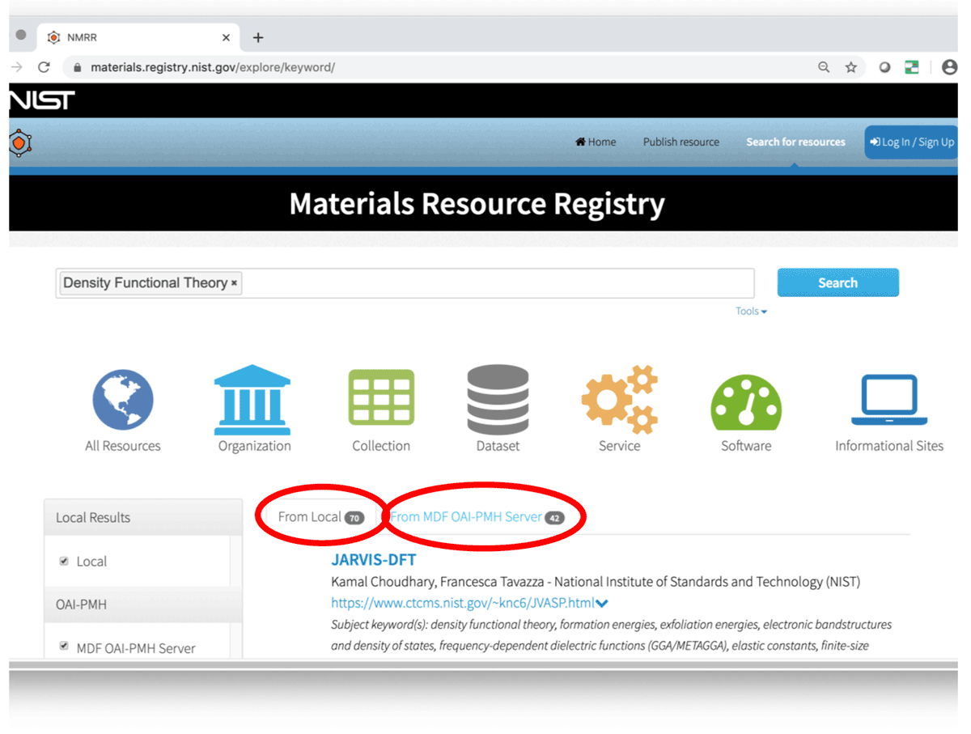Screen dimensions: 971x734
Task: Click the browser address bar URL
Action: tap(212, 67)
